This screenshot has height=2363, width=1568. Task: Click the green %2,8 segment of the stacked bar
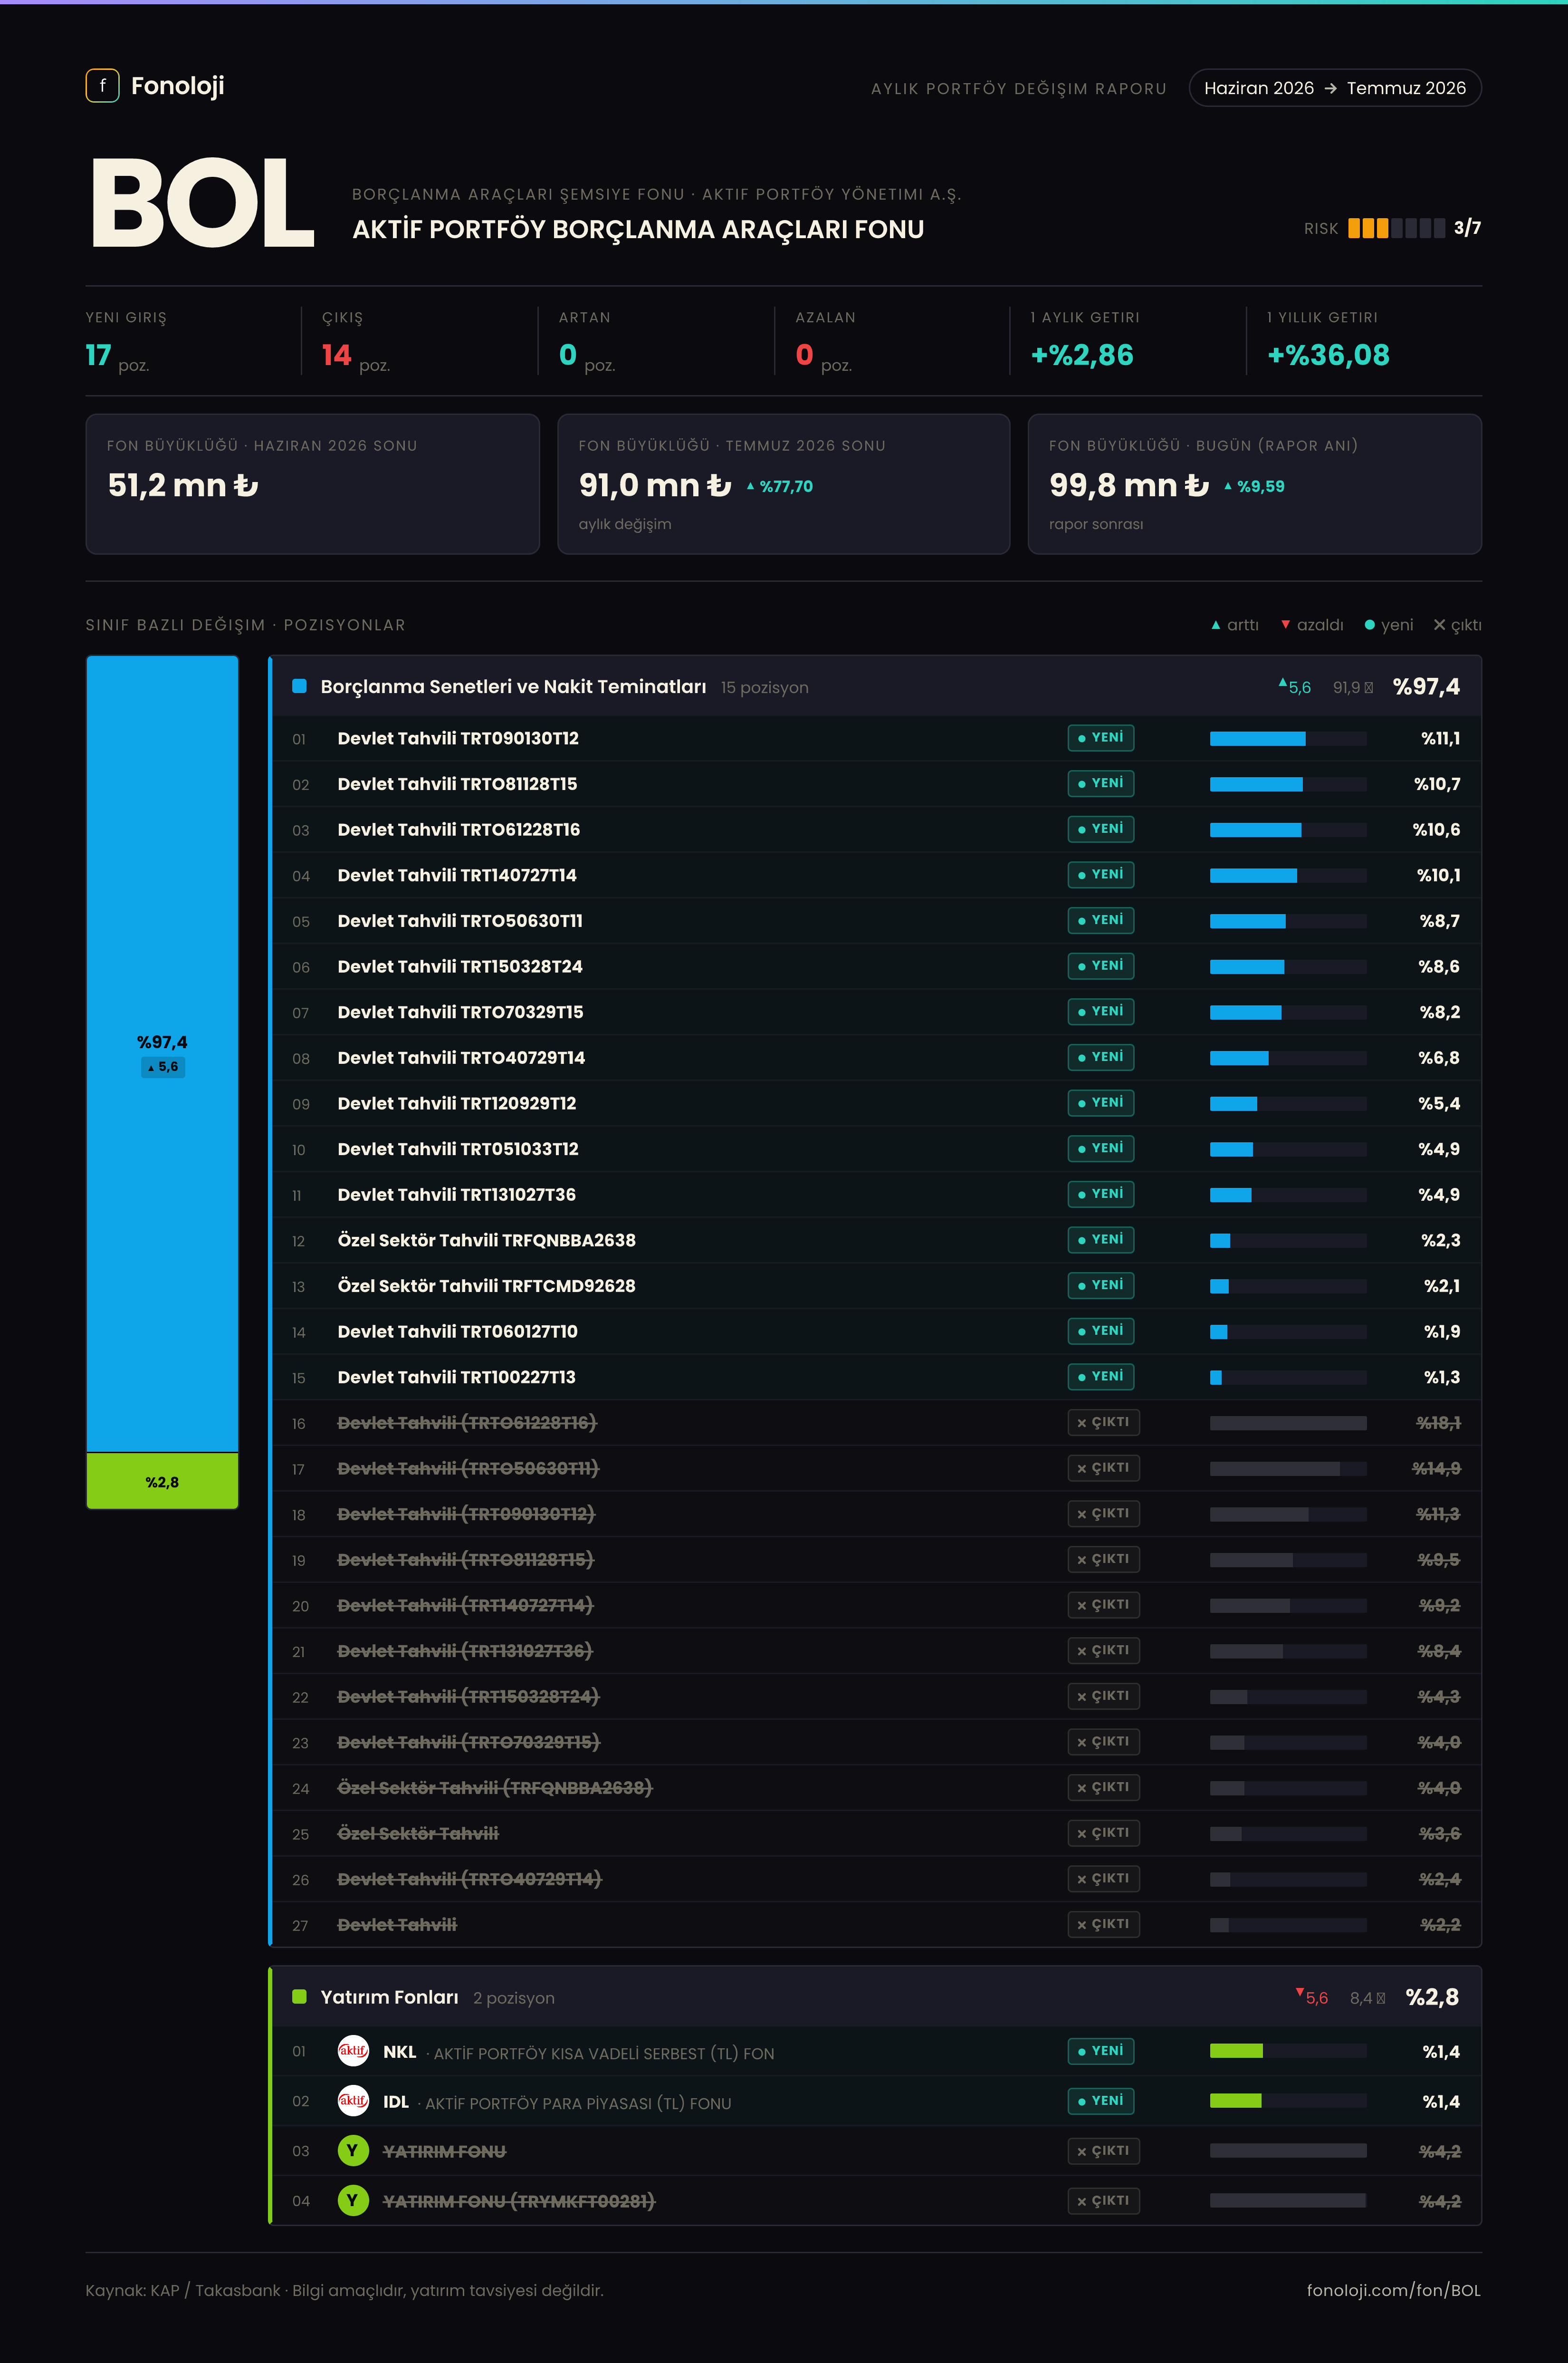click(162, 1481)
